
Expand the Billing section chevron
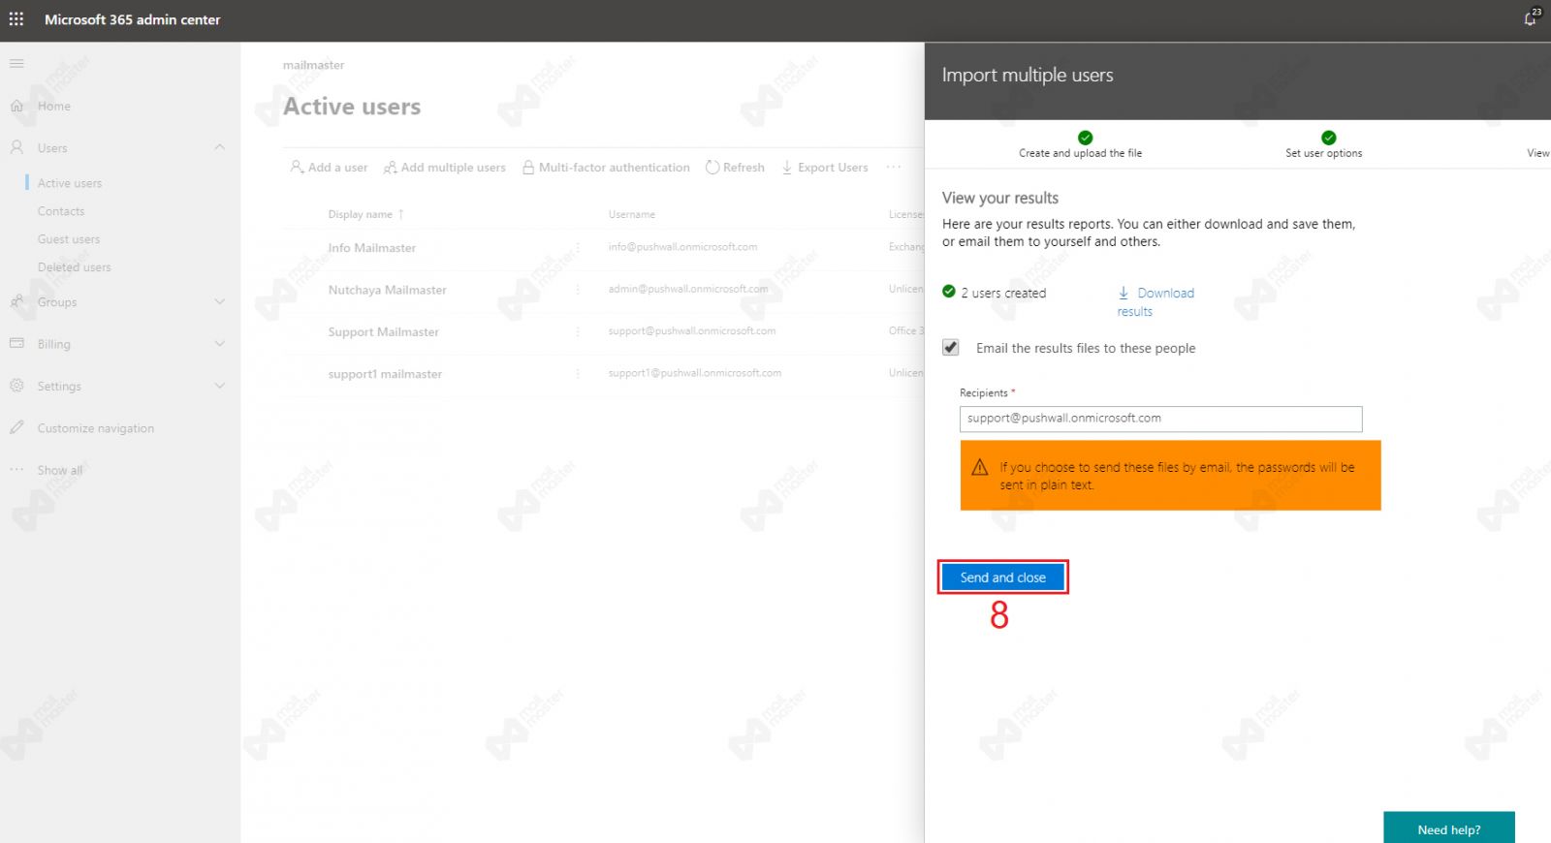220,344
